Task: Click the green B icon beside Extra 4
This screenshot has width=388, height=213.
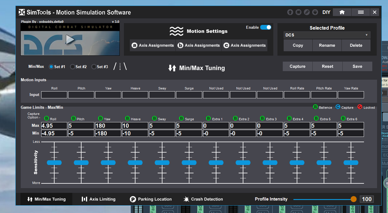Action: 289,118
